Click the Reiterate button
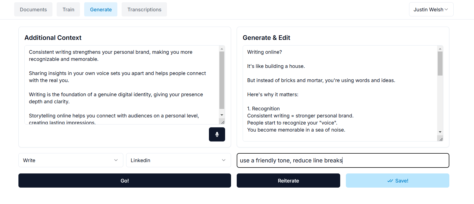 pyautogui.click(x=288, y=181)
